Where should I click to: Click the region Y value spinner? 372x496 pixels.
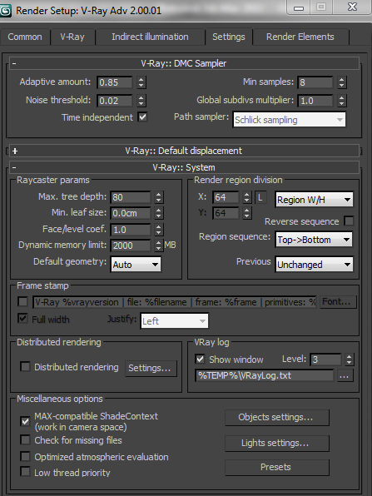tap(247, 213)
